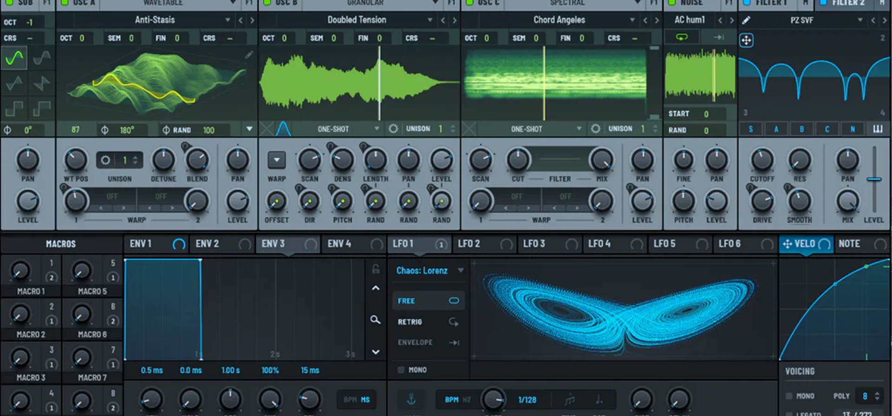The image size is (892, 416).
Task: Open the Chord Angeles preset dropdown
Action: tap(632, 20)
